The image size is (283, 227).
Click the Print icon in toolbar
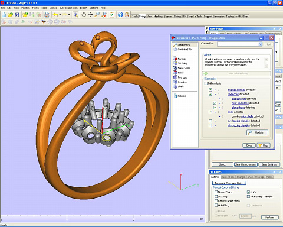coord(47,15)
